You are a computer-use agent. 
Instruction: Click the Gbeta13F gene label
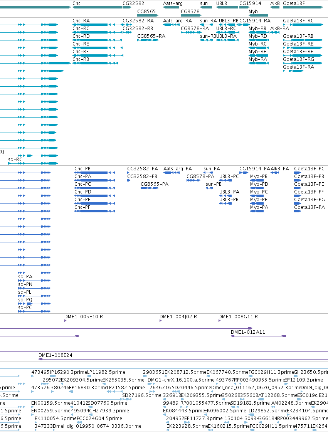pos(294,3)
